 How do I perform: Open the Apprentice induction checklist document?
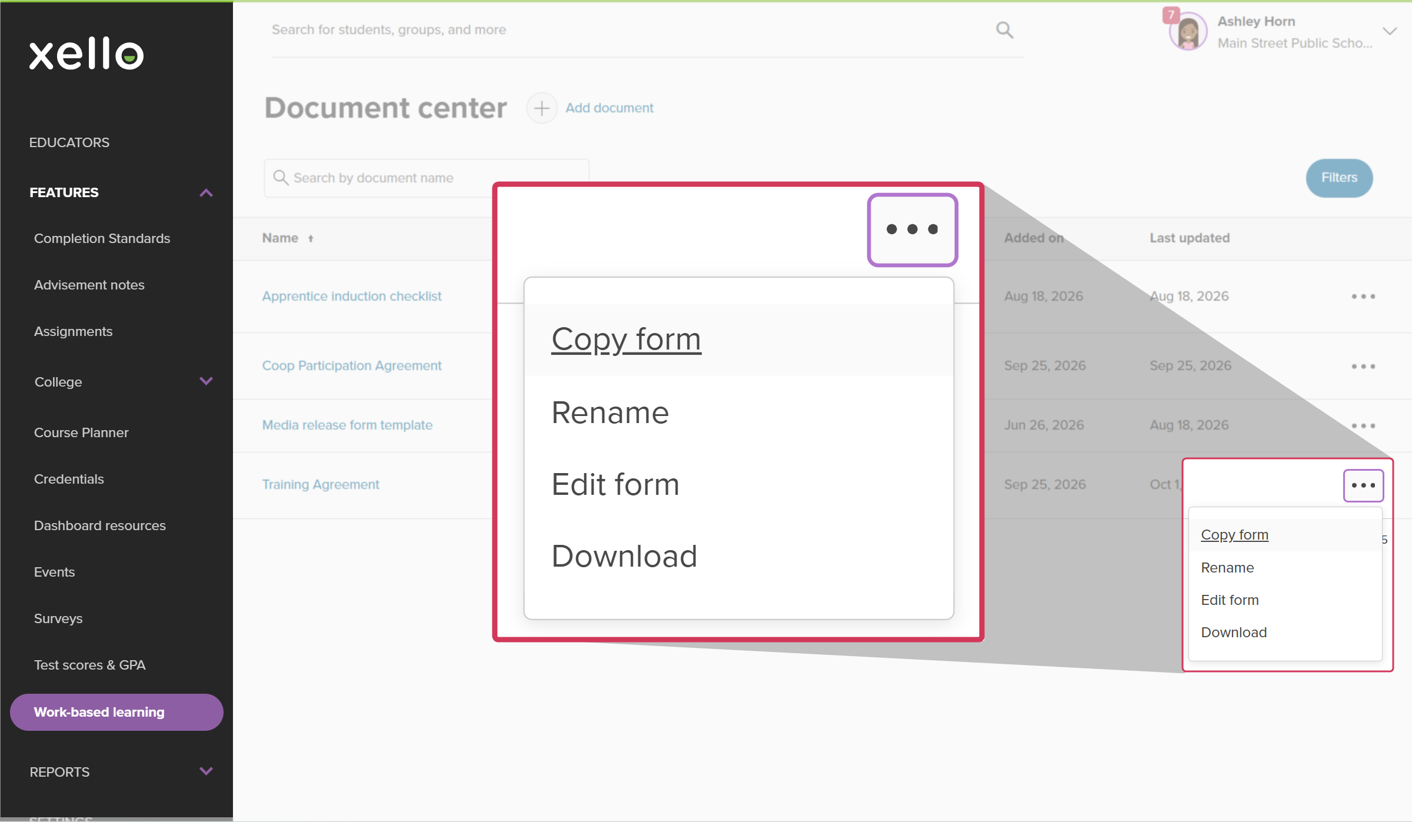(351, 297)
